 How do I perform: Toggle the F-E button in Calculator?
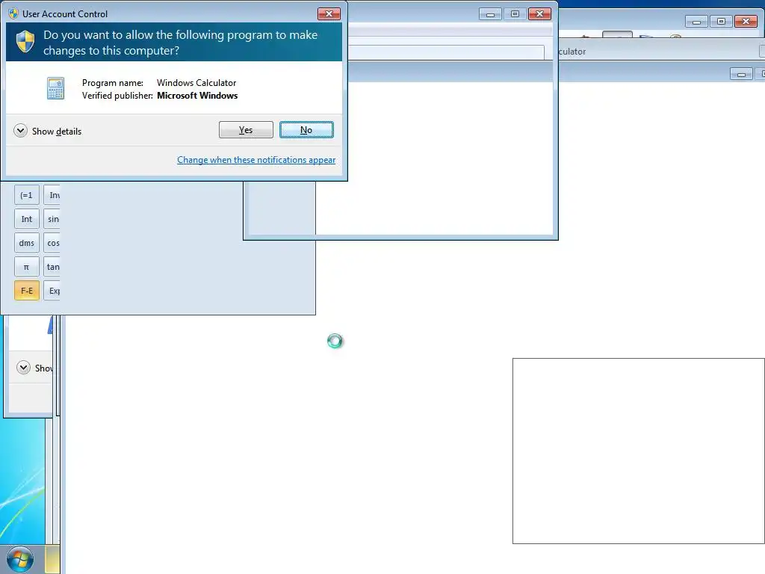pyautogui.click(x=27, y=291)
